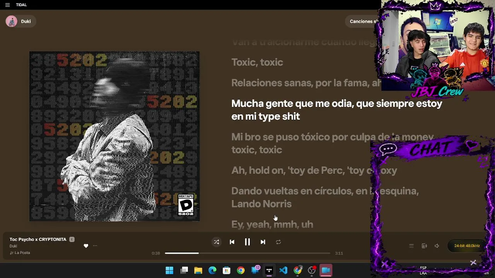The height and width of the screenshot is (278, 495).
Task: Click lyric 'Mucha gente que me odia'
Action: click(x=336, y=110)
